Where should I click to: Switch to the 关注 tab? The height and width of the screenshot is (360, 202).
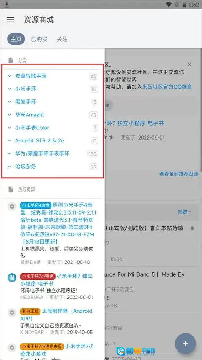pos(62,39)
